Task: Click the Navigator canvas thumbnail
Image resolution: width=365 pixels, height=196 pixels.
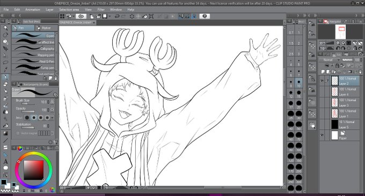Action: point(340,32)
